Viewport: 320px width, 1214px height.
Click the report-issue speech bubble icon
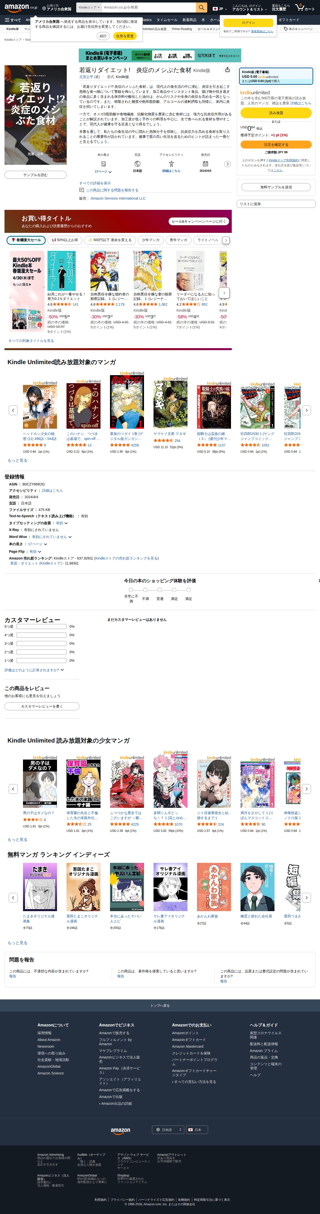[x=81, y=190]
